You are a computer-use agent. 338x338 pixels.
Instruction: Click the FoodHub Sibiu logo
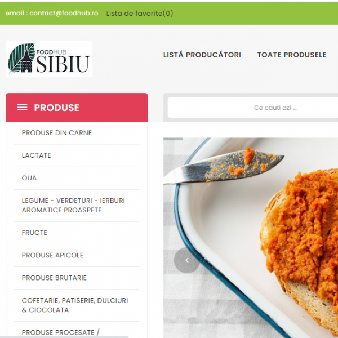click(x=49, y=59)
